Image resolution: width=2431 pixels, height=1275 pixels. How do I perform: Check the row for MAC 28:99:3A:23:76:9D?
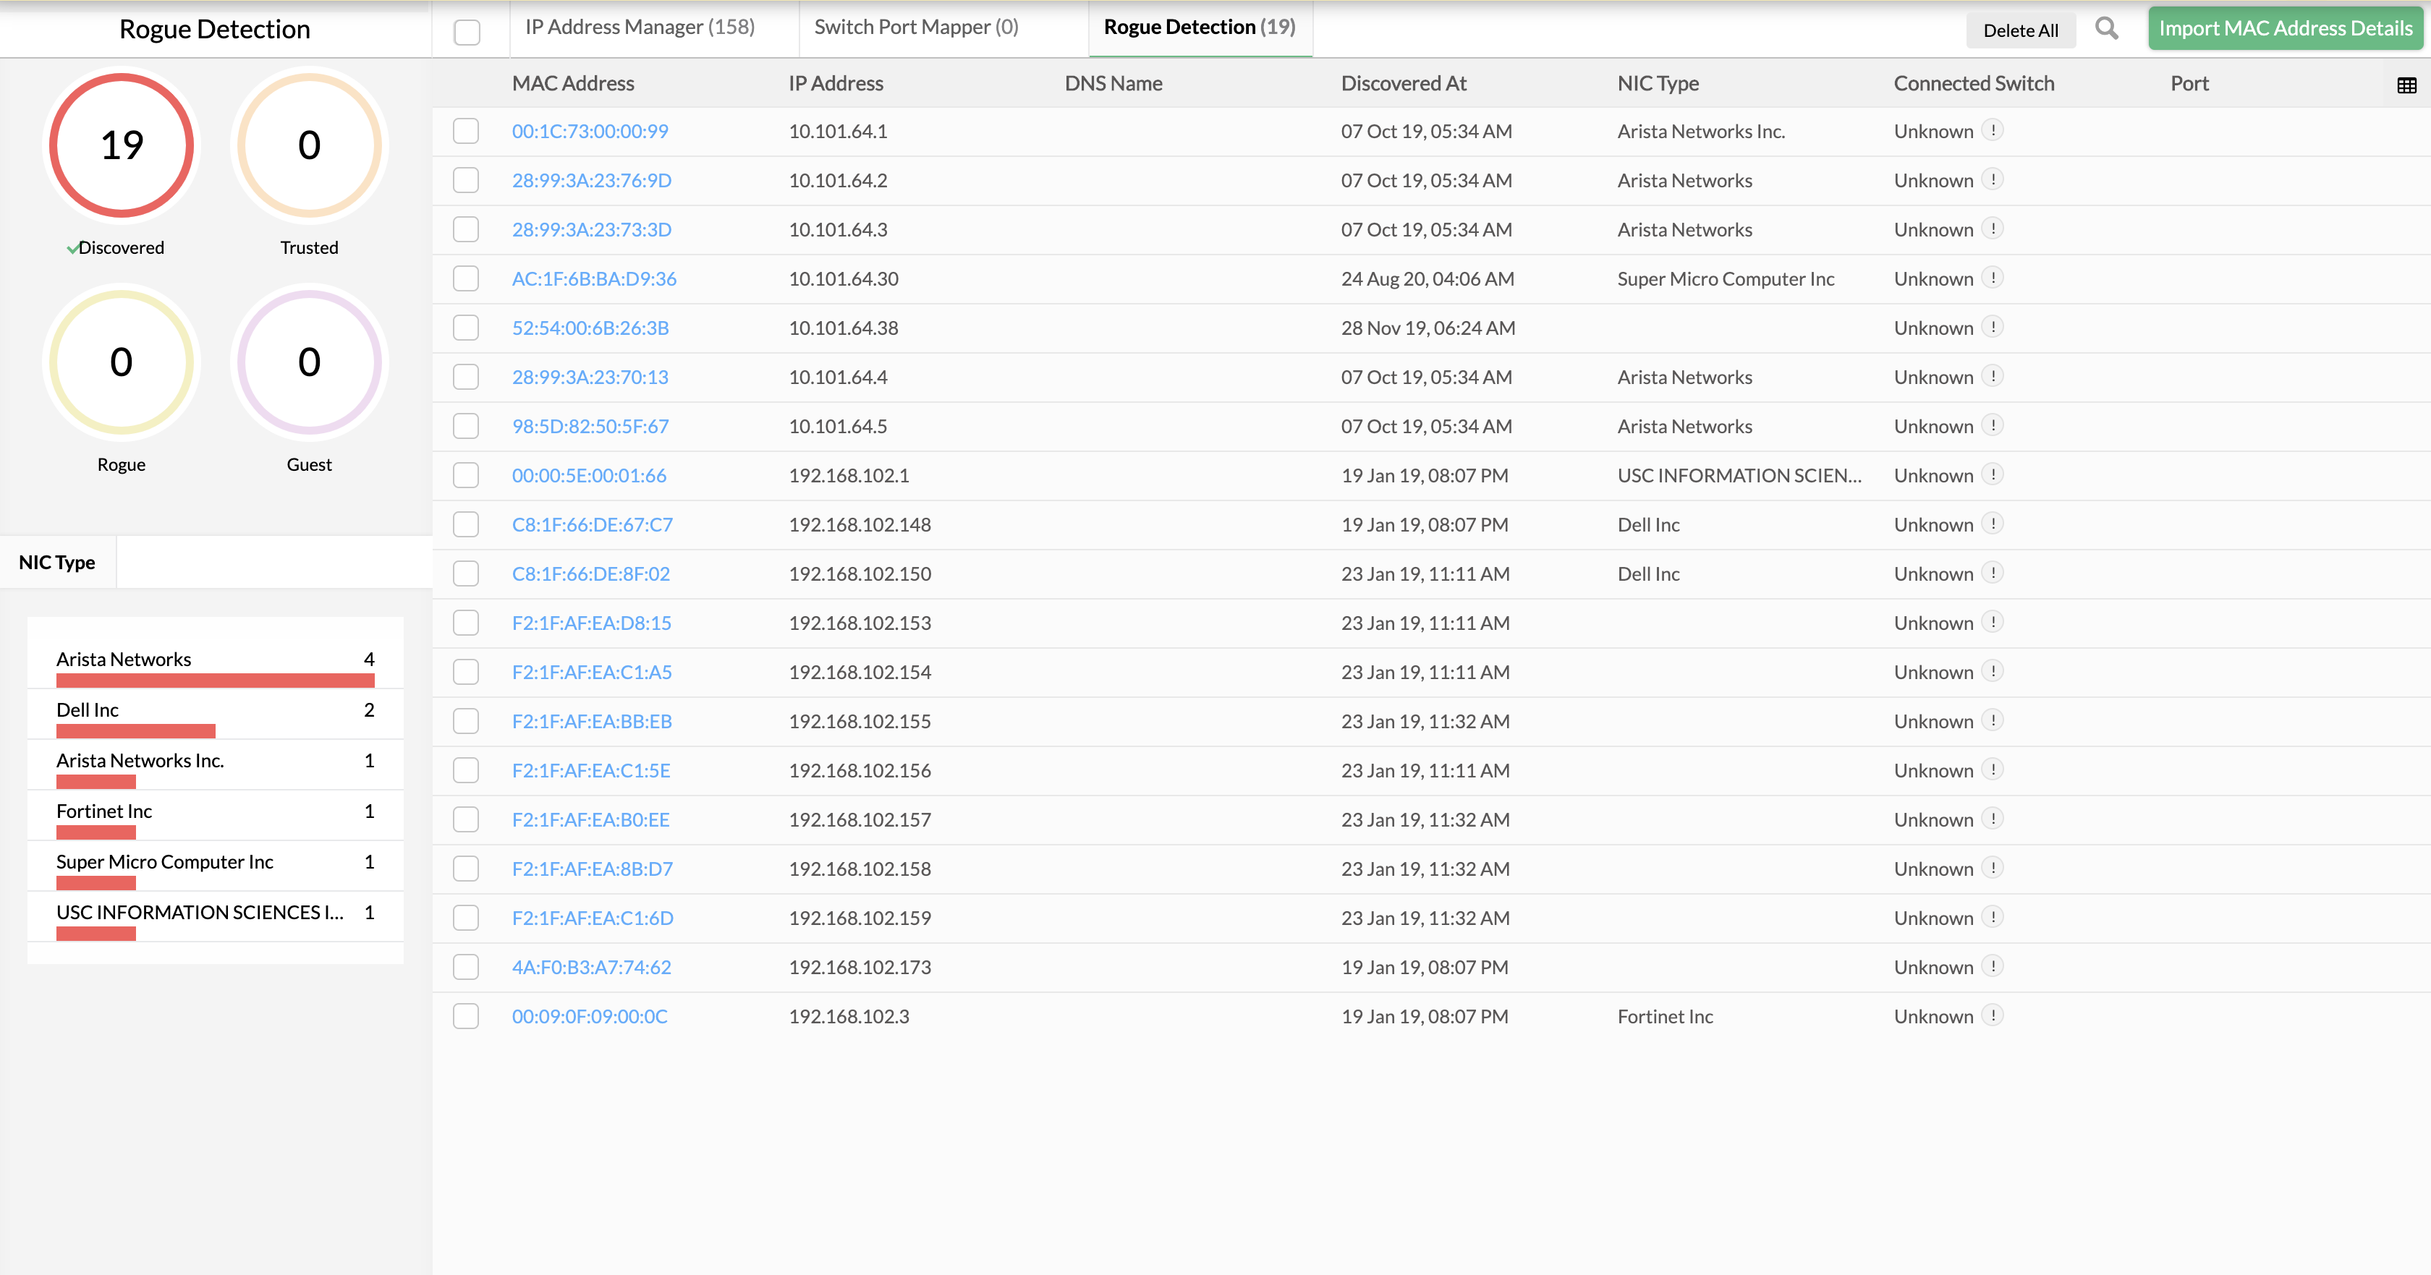[x=465, y=180]
